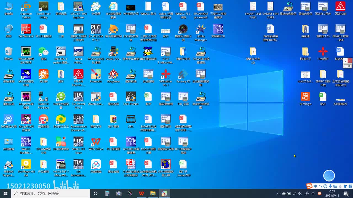The image size is (353, 198).
Task: Select the Pointofix desktop icon
Action: (96, 74)
